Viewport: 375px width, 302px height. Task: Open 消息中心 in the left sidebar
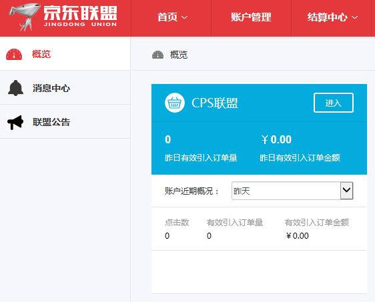pyautogui.click(x=65, y=88)
